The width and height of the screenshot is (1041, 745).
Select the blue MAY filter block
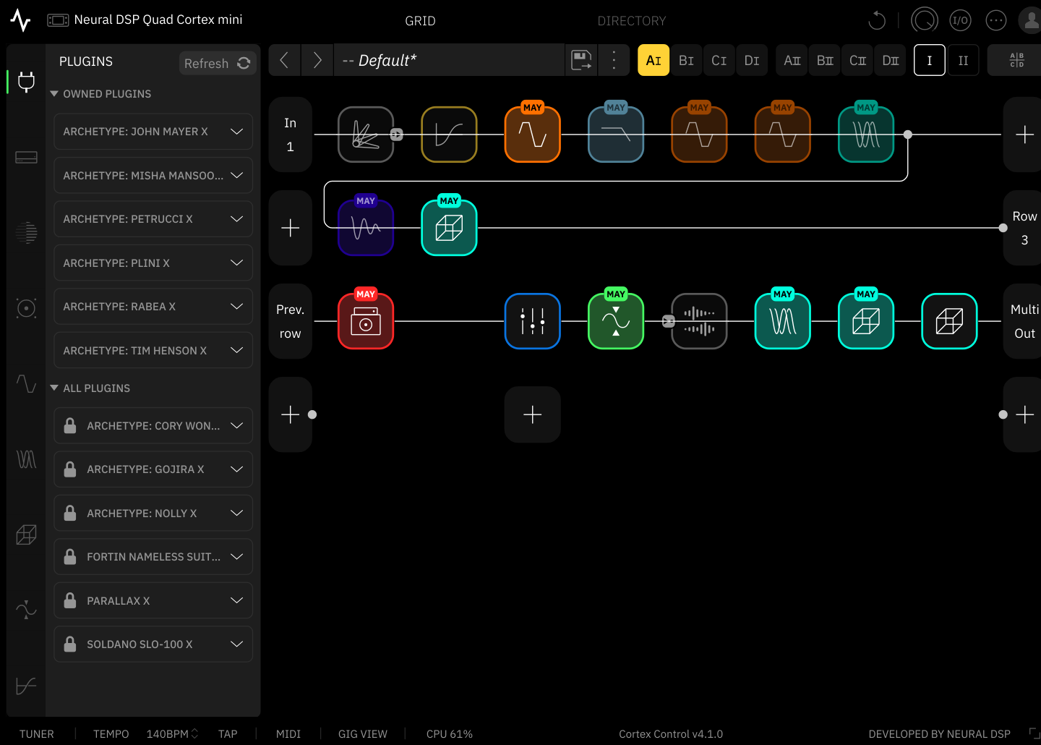click(x=616, y=135)
